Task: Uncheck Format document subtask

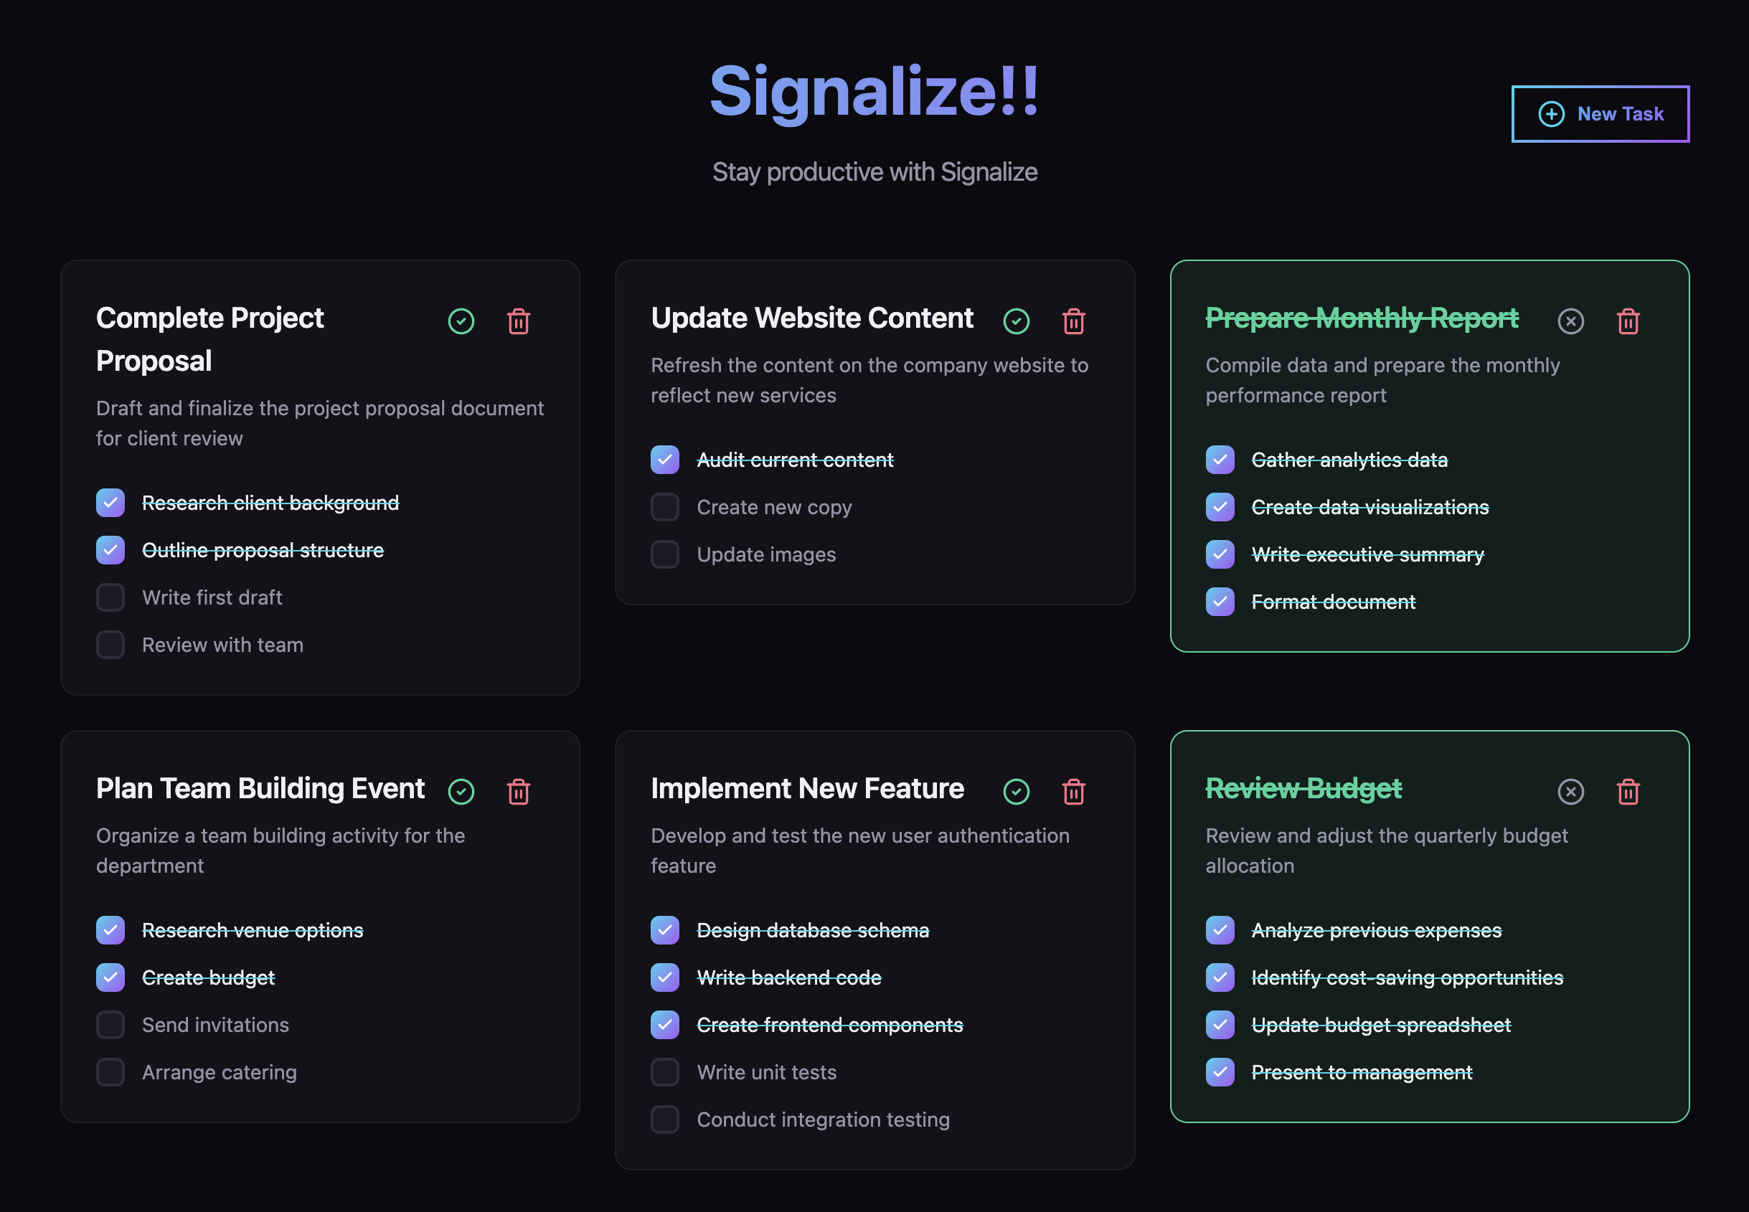Action: 1220,602
